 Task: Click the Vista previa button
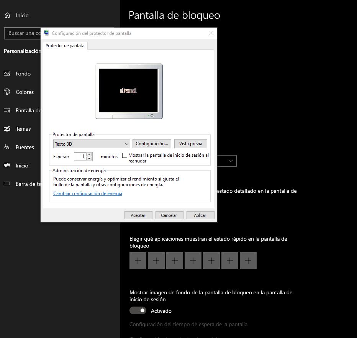click(x=190, y=144)
